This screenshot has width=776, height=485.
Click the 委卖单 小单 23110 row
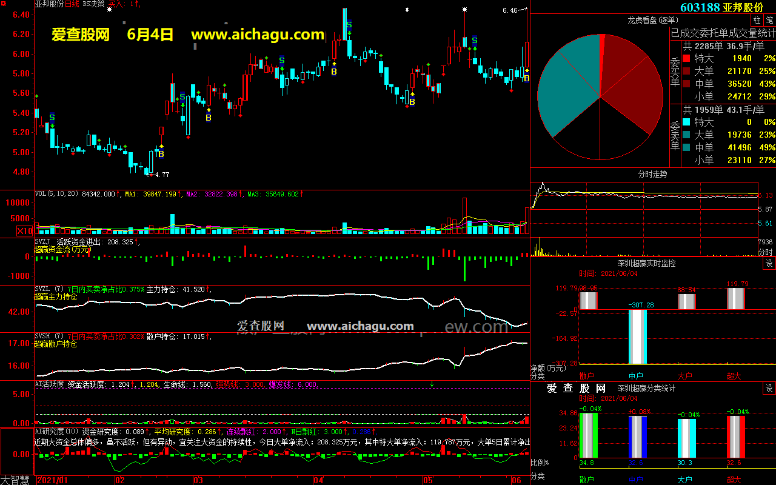click(729, 160)
